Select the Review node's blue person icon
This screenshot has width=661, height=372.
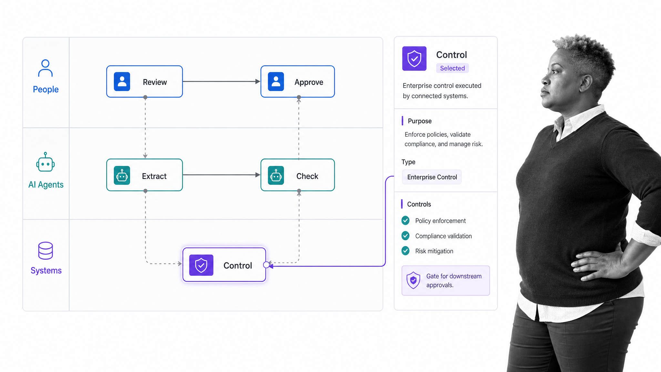click(122, 81)
